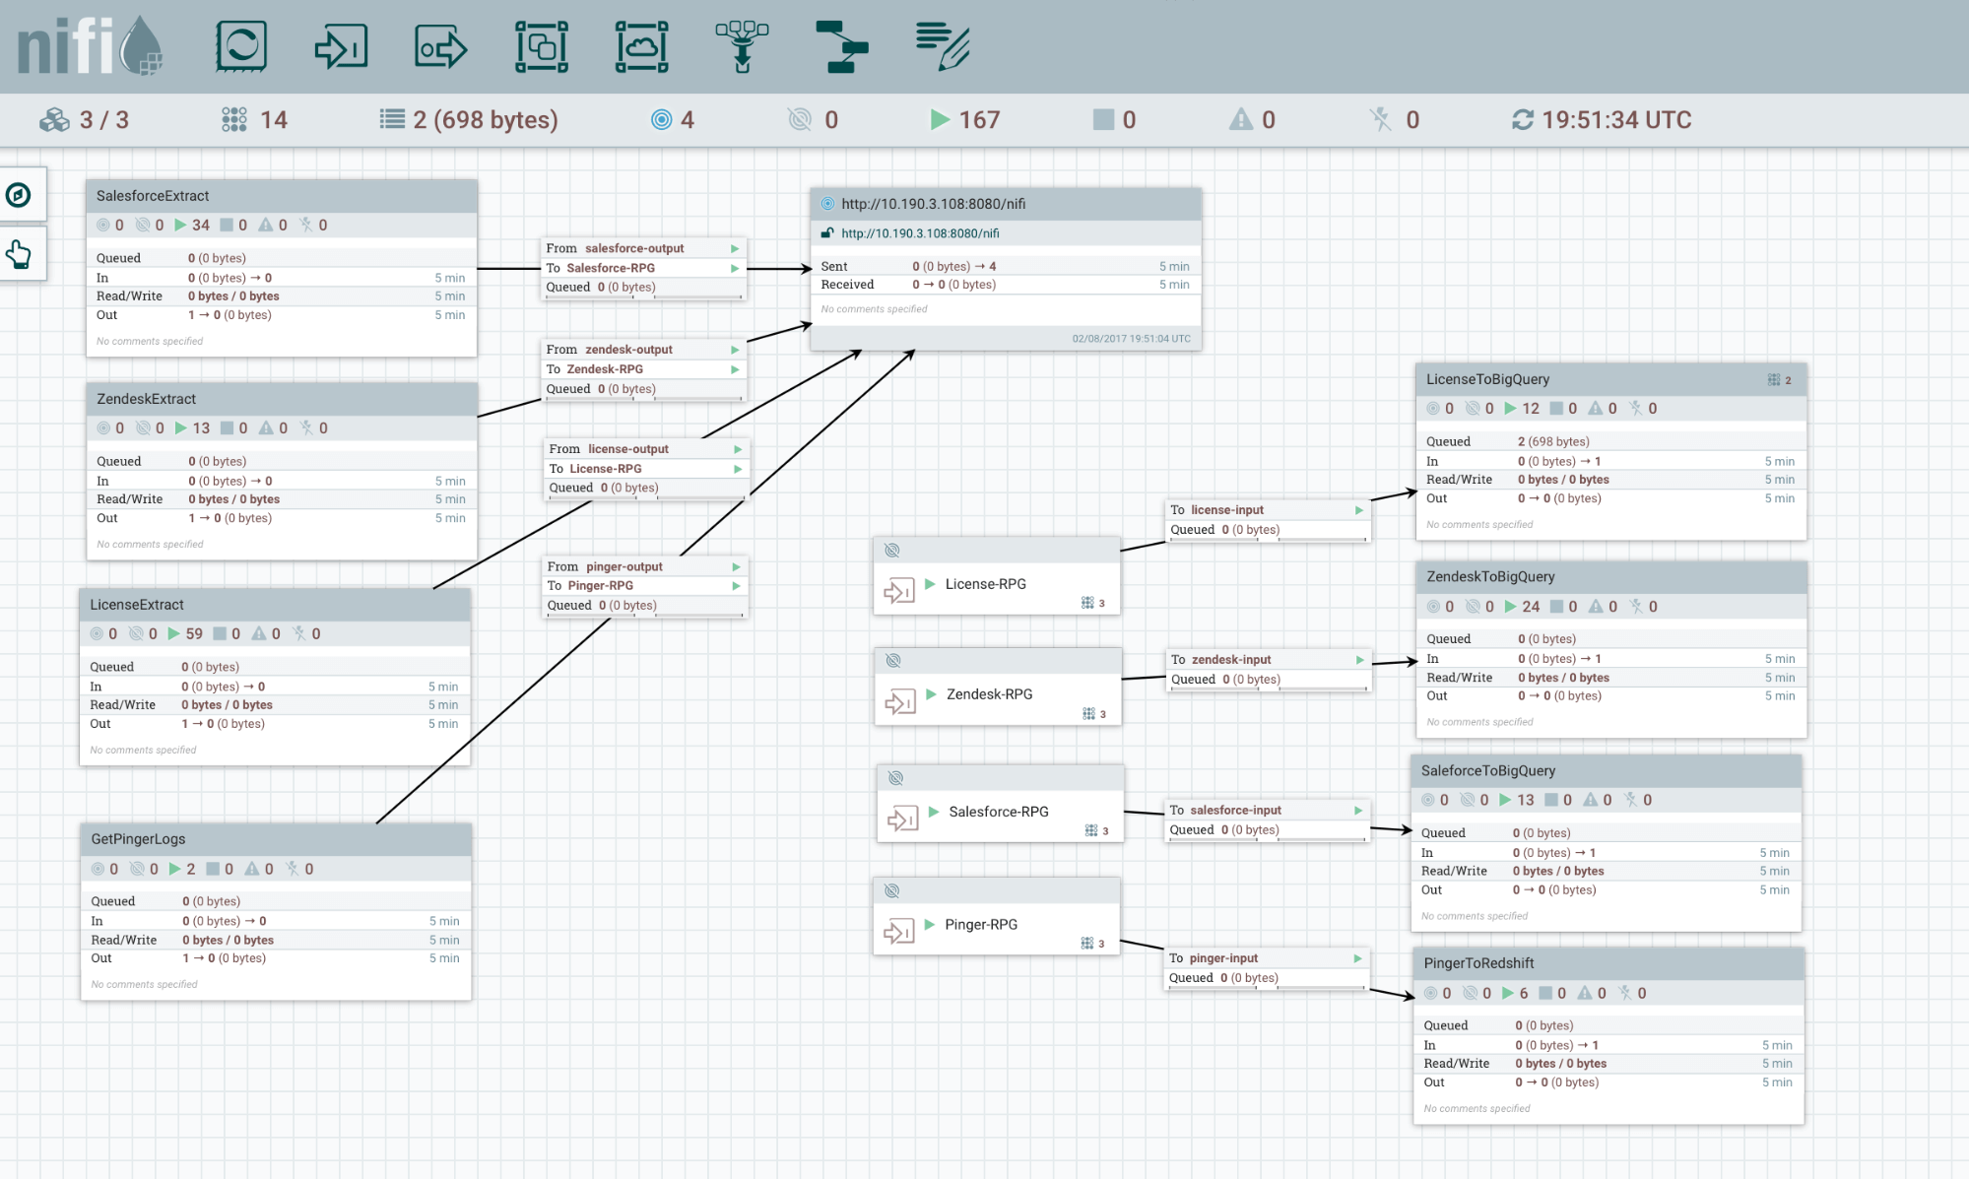Select the Input Port toolbar icon
This screenshot has width=1969, height=1180.
point(341,46)
